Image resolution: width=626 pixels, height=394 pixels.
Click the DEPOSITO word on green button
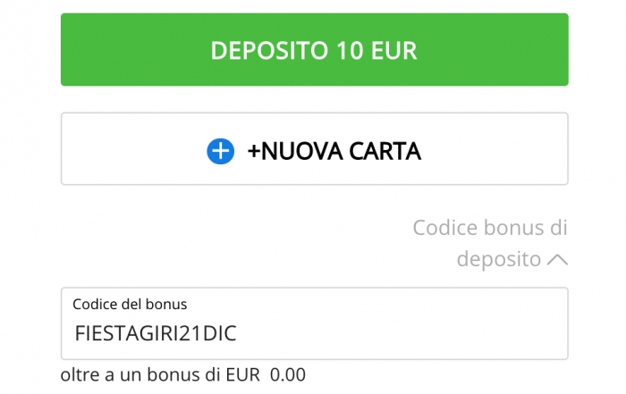coord(269,51)
